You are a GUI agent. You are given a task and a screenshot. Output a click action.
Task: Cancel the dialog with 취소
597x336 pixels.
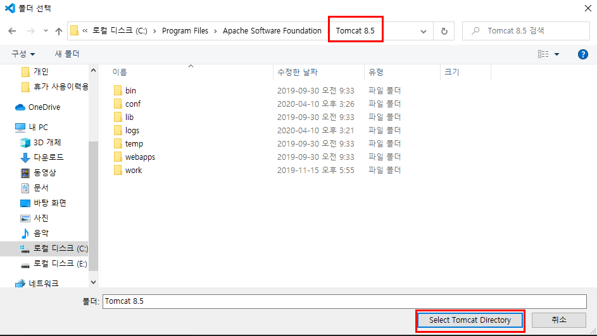tap(559, 320)
